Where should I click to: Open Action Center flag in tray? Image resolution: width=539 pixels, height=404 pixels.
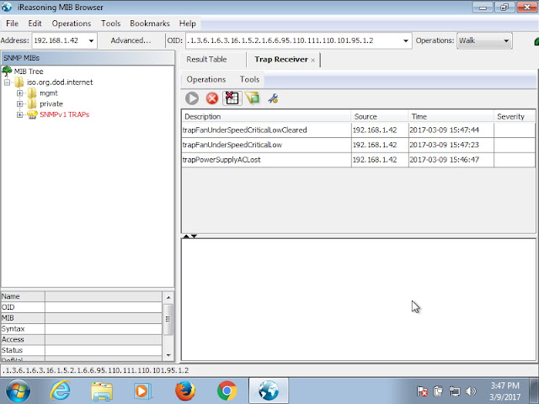pyautogui.click(x=422, y=391)
